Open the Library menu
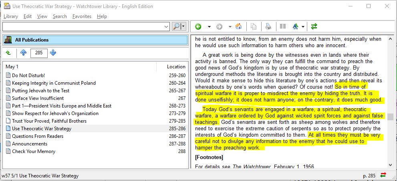The height and width of the screenshot is (181, 397). tap(11, 16)
